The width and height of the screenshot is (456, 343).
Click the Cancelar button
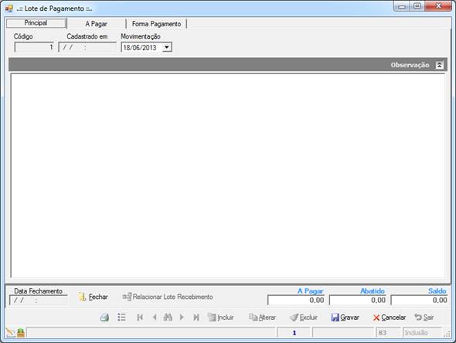coord(389,318)
